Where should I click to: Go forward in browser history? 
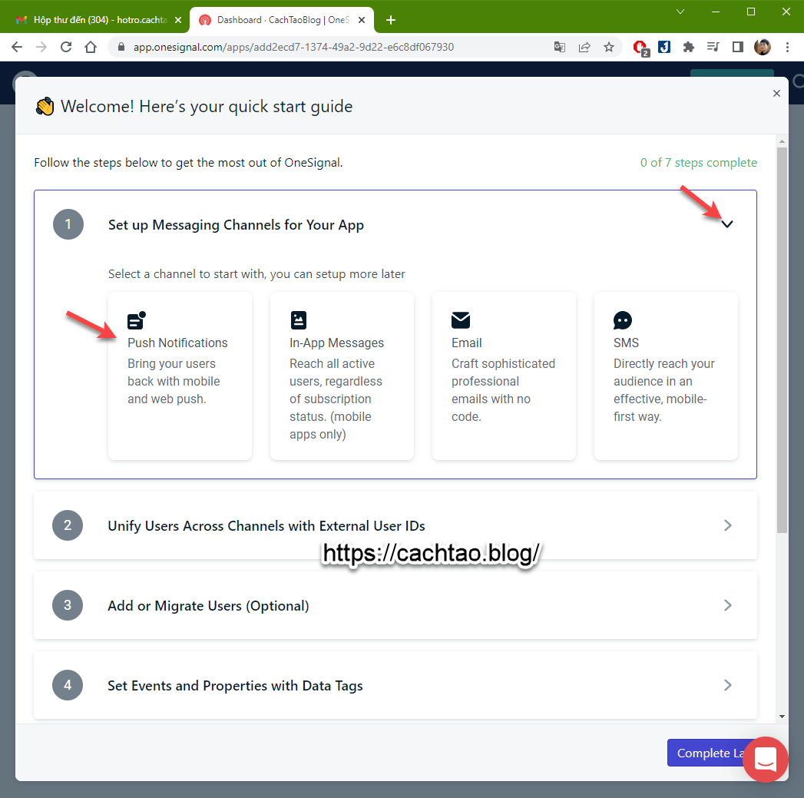tap(41, 47)
